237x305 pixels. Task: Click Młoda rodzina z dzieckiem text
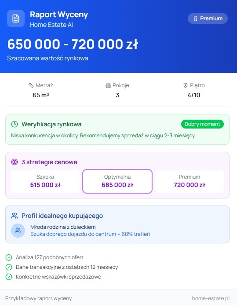click(x=63, y=227)
